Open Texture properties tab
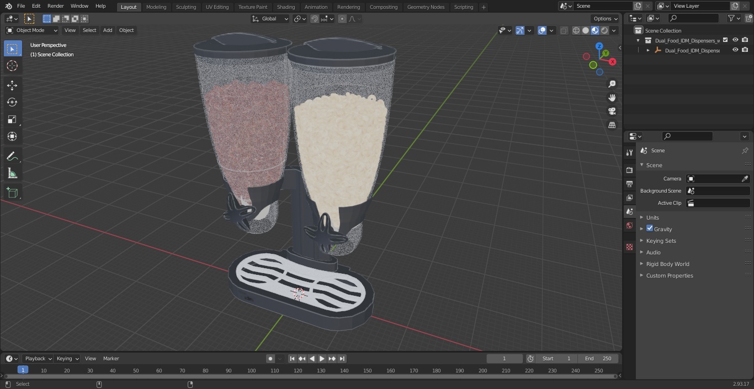 click(629, 247)
